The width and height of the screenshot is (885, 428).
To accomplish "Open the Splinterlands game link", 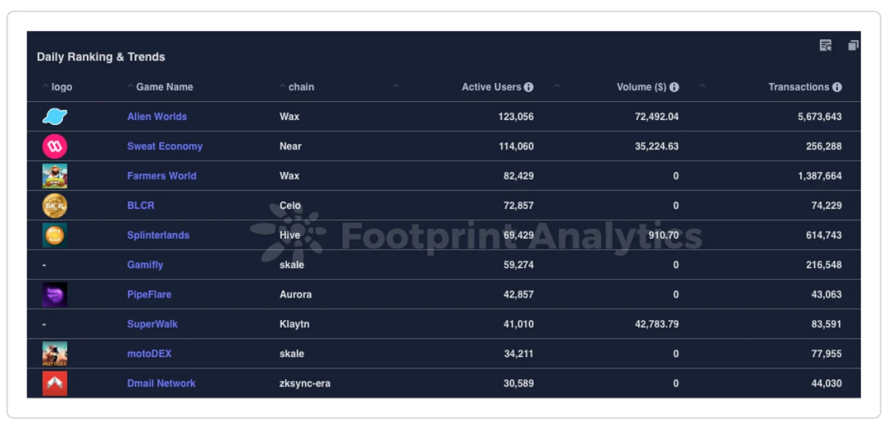I will tap(158, 235).
